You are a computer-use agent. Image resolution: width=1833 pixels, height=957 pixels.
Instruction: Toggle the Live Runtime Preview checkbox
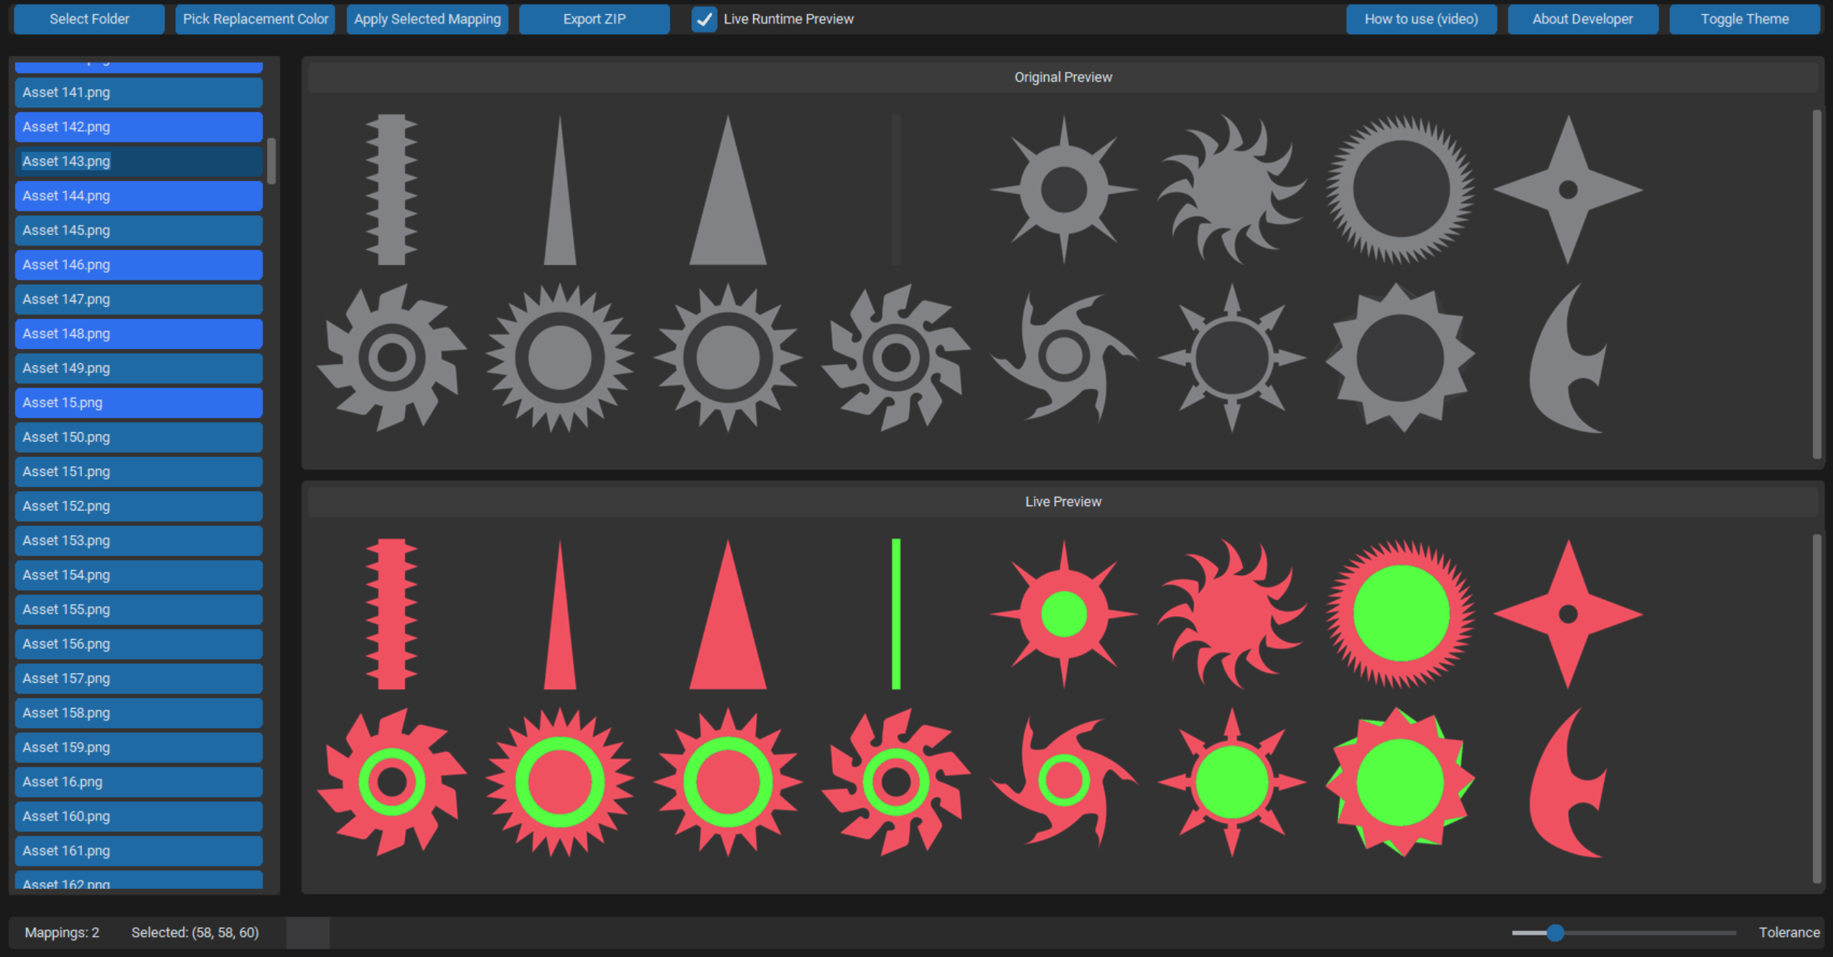(x=704, y=19)
